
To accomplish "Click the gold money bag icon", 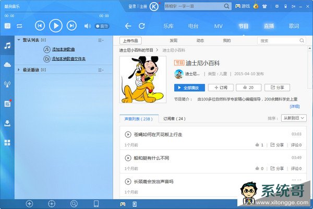I will click(x=256, y=6).
